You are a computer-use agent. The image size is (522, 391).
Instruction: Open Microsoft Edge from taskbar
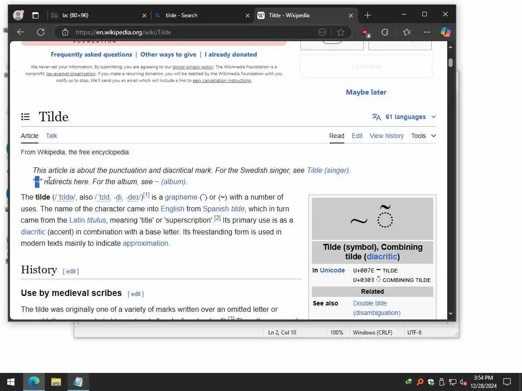[34, 381]
